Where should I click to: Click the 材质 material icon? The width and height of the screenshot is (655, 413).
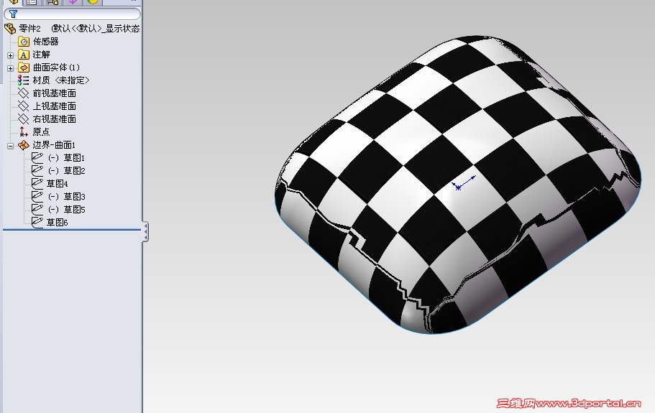pos(24,80)
